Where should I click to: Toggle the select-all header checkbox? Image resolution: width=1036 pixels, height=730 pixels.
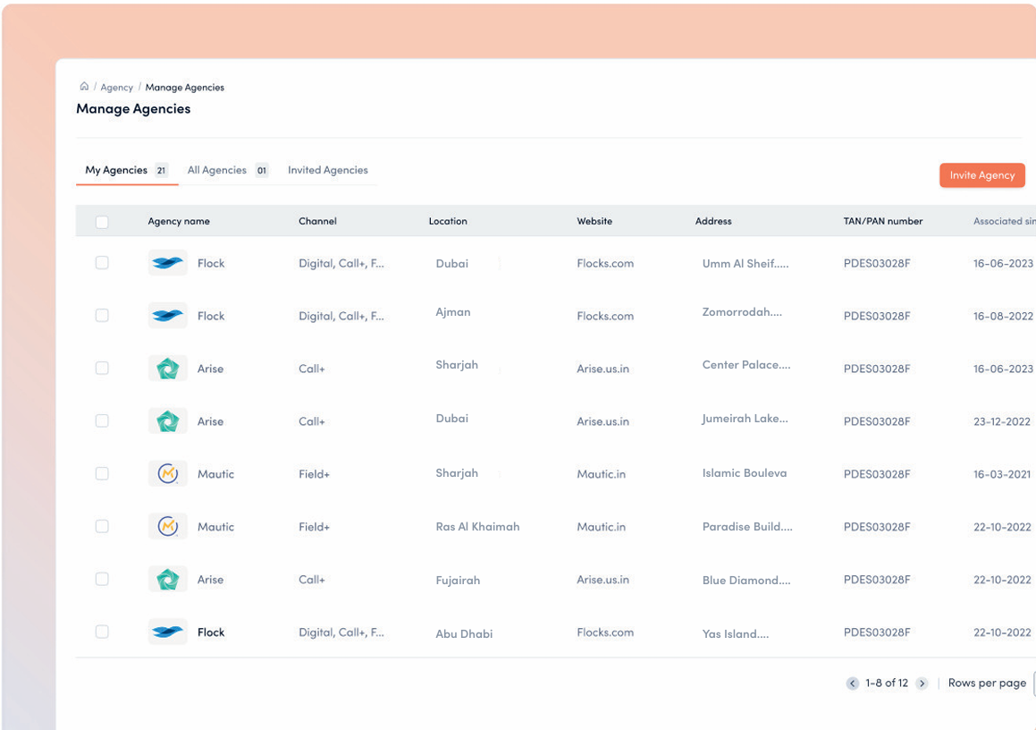102,222
